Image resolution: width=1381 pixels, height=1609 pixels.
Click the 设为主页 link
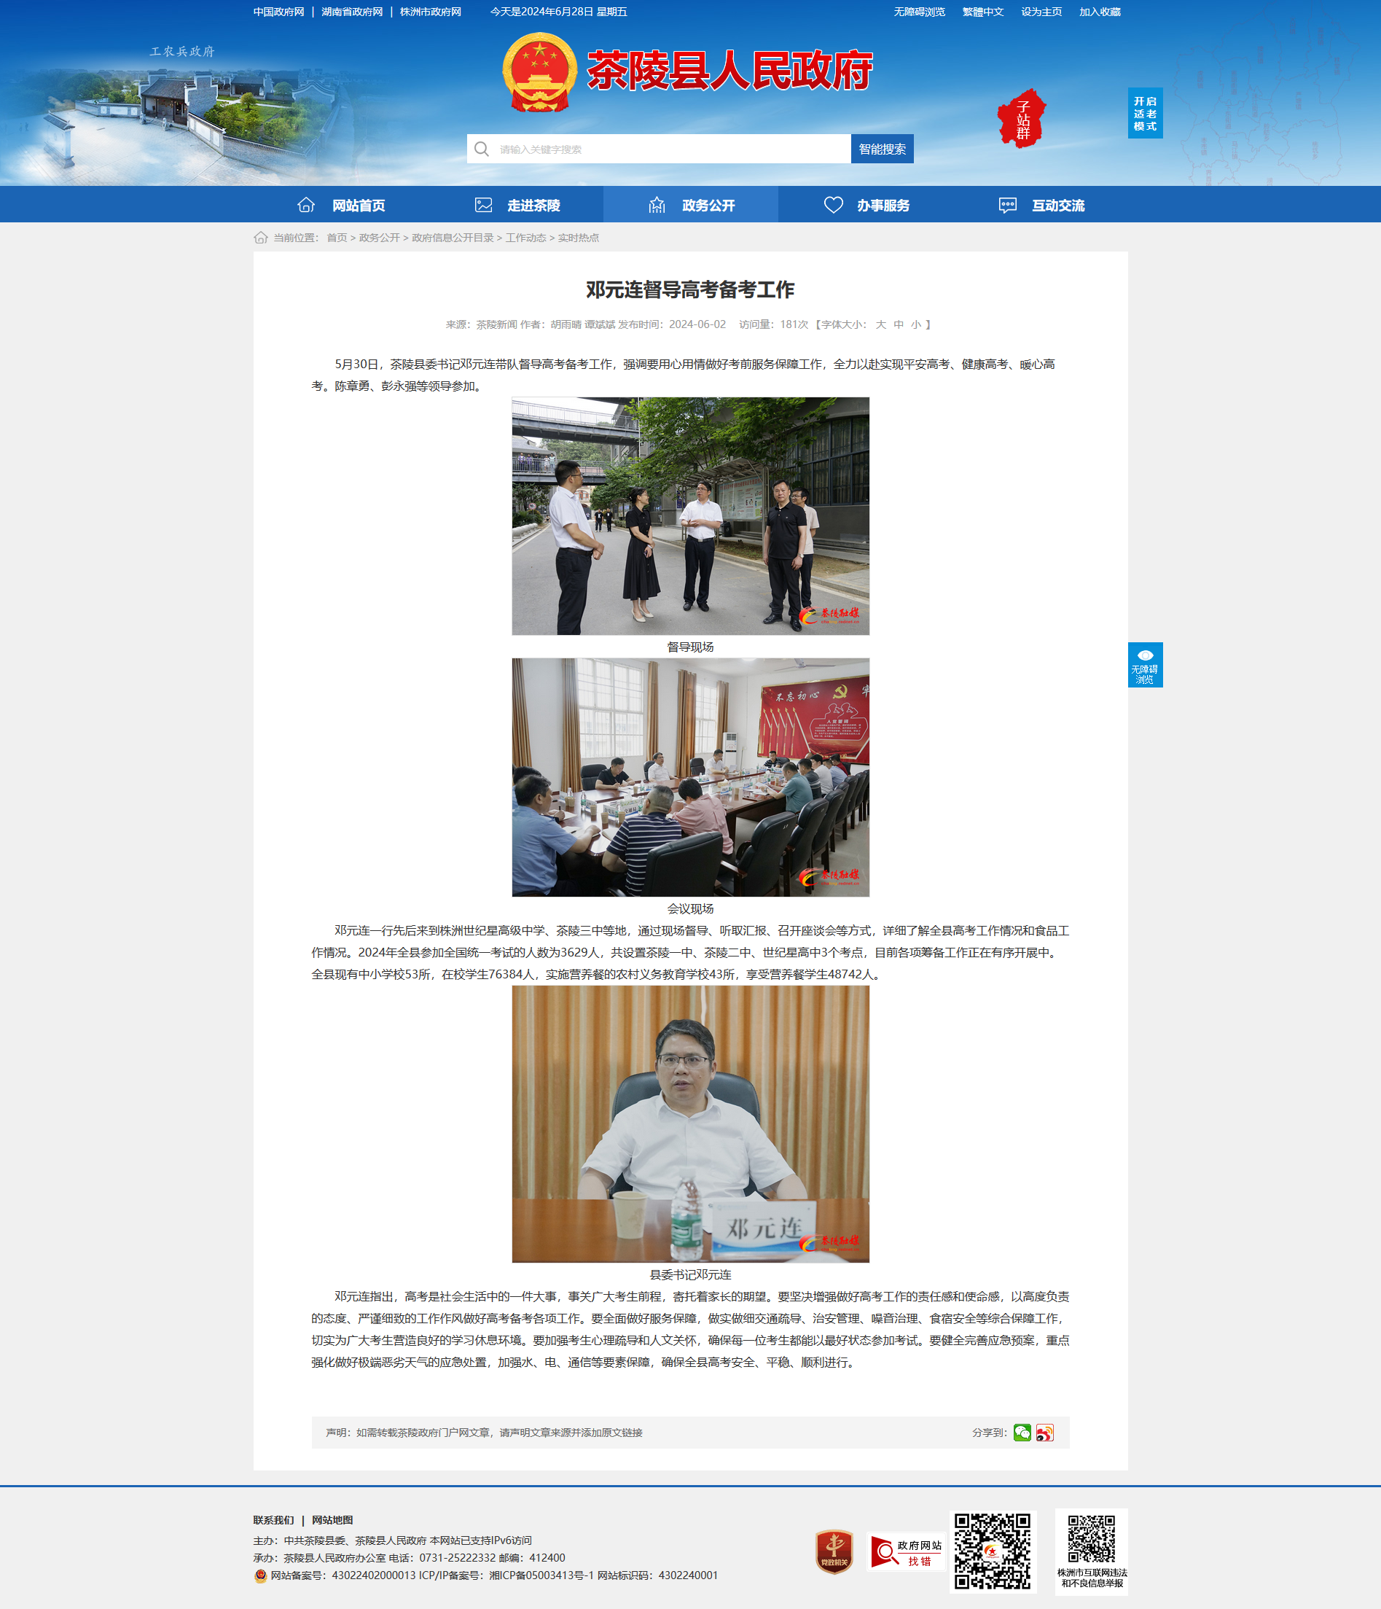(1041, 12)
